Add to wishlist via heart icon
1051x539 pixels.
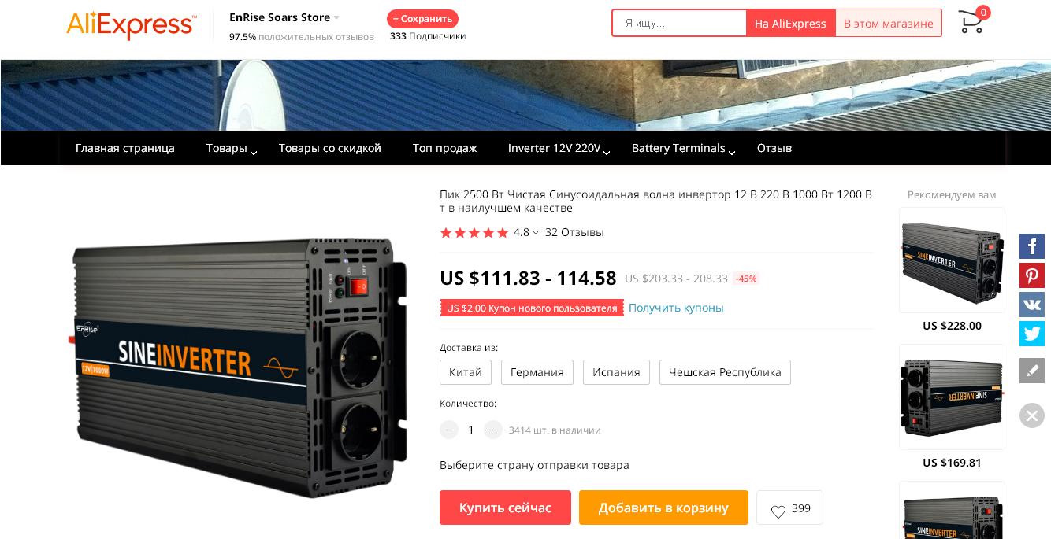(778, 511)
